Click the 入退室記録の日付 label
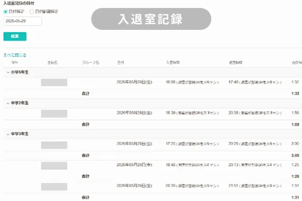 click(x=19, y=3)
